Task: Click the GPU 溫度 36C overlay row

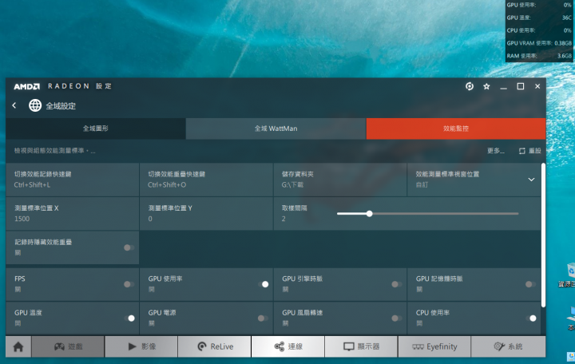Action: coord(539,18)
